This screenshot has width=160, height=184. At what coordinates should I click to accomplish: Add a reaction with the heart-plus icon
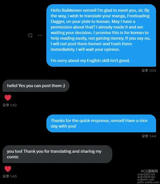coord(30,35)
